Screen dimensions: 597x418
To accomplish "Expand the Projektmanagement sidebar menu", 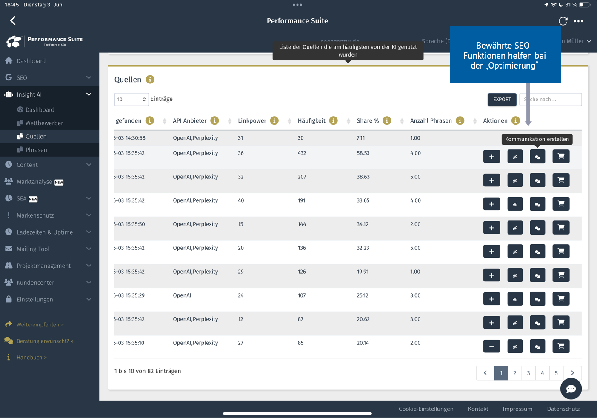I will click(x=49, y=266).
